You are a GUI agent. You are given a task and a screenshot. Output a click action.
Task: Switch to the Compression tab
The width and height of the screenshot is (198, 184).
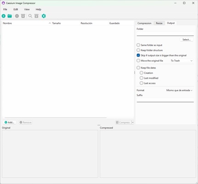(144, 23)
